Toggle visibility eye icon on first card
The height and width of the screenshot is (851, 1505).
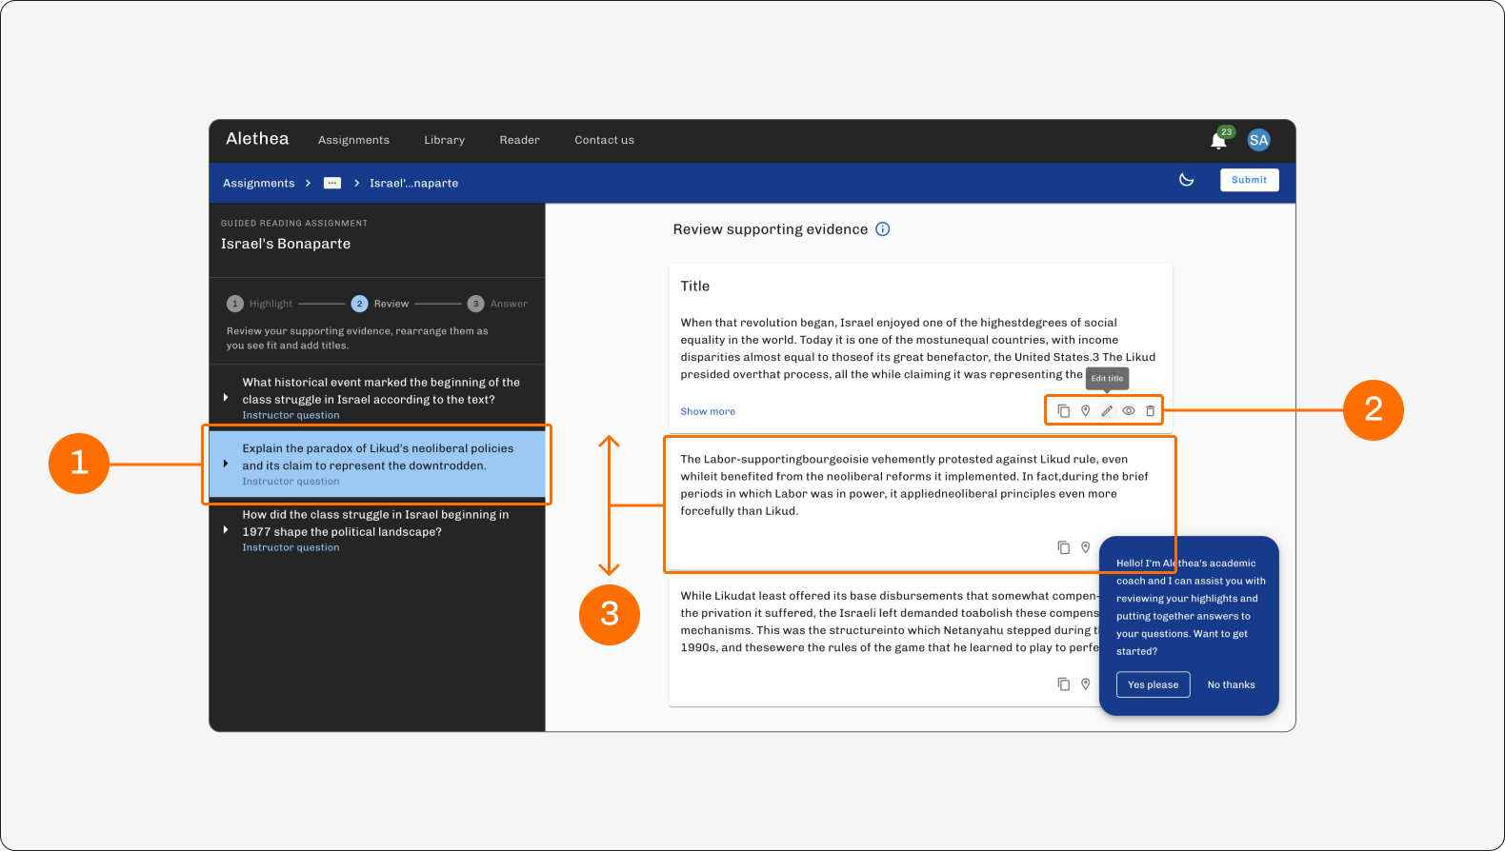(x=1129, y=411)
